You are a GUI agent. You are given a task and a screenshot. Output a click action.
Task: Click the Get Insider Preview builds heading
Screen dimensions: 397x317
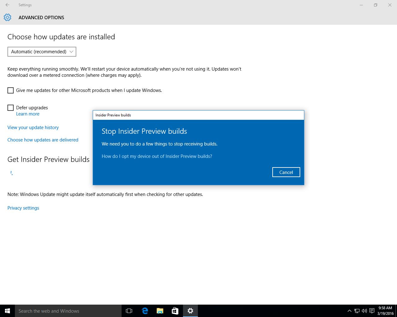tap(48, 159)
